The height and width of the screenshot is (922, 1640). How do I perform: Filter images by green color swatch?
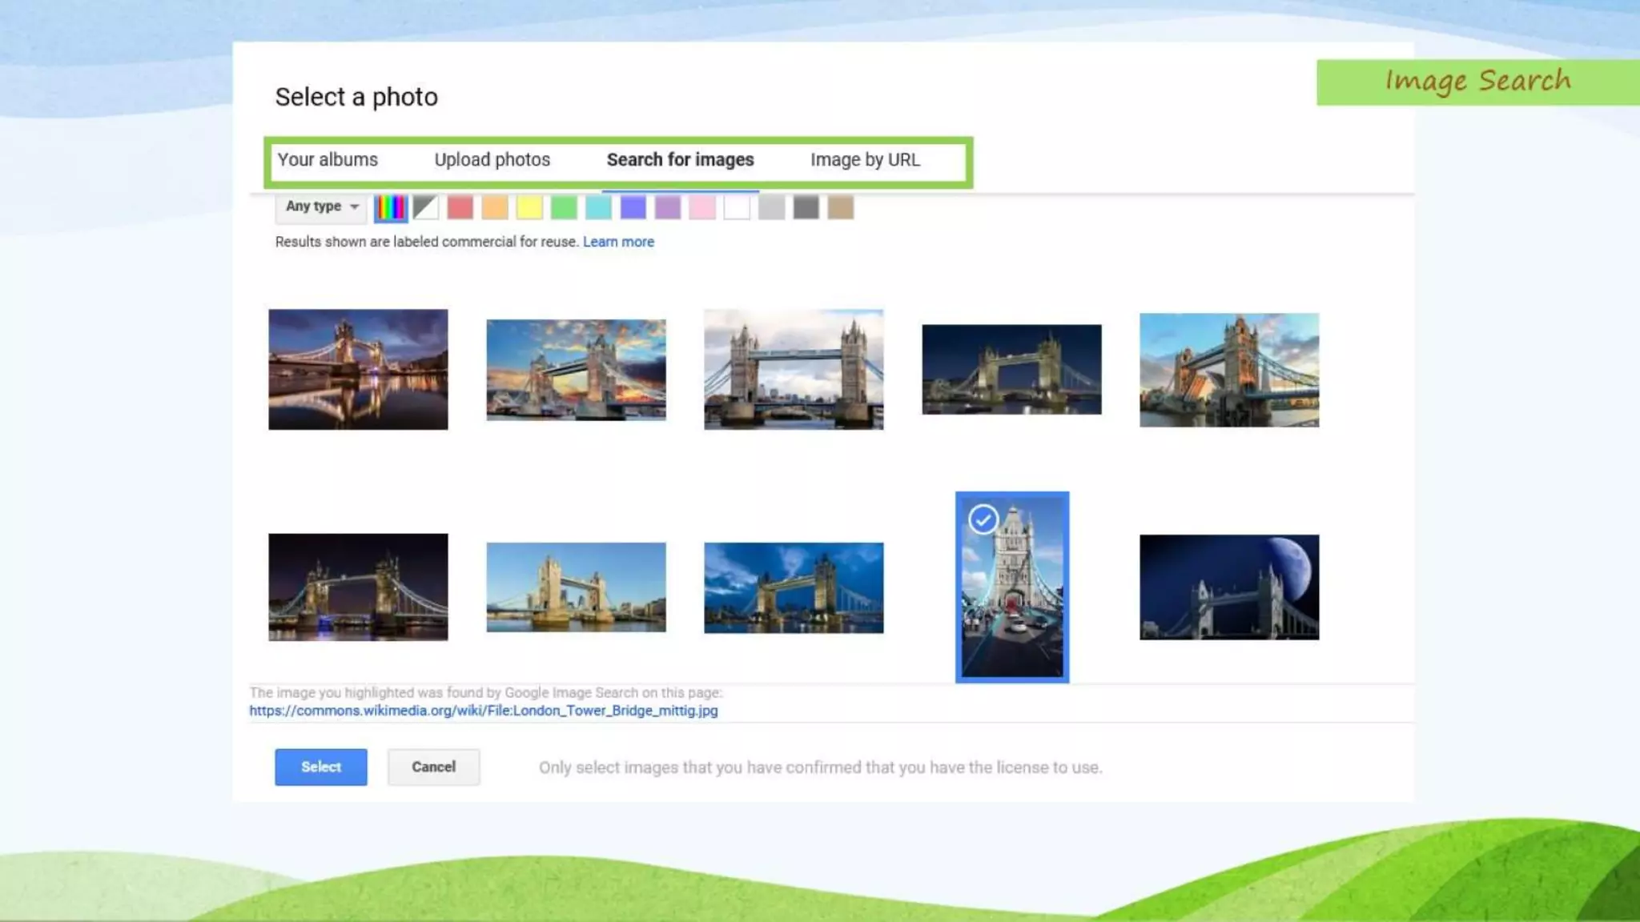(564, 208)
